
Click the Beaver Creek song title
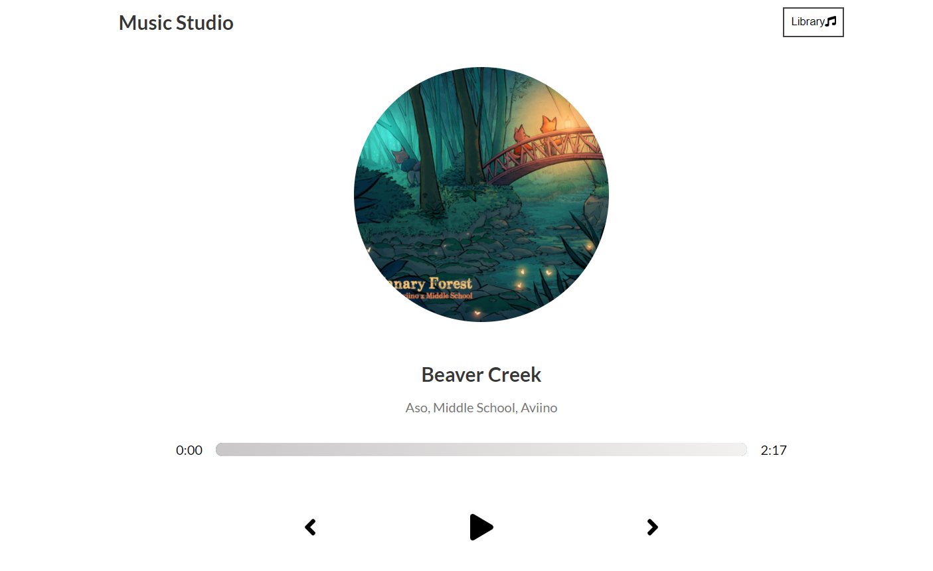click(481, 374)
